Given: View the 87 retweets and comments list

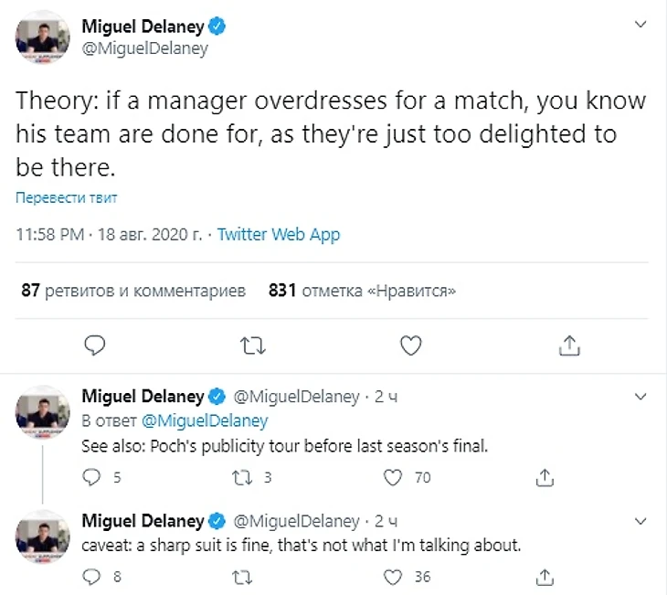Looking at the screenshot, I should 133,292.
